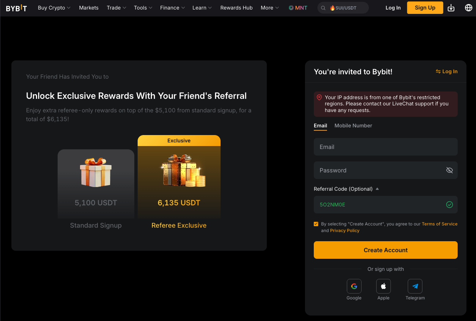Open the Rewards Hub menu item
The image size is (476, 321).
click(236, 7)
